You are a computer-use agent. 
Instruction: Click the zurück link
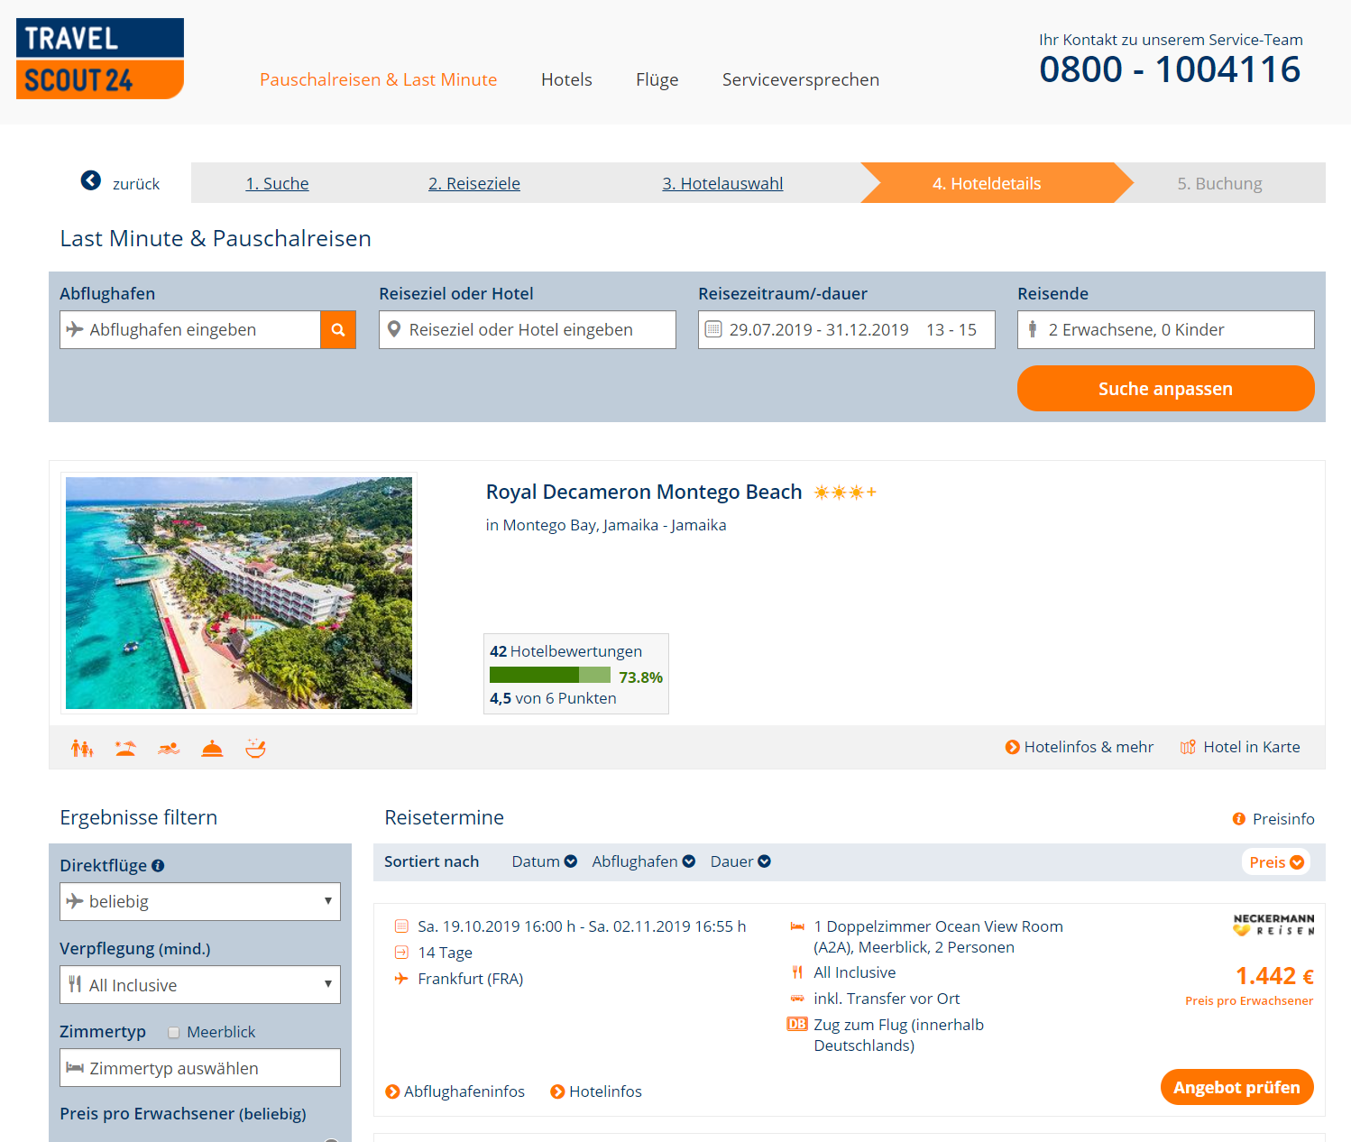click(136, 184)
